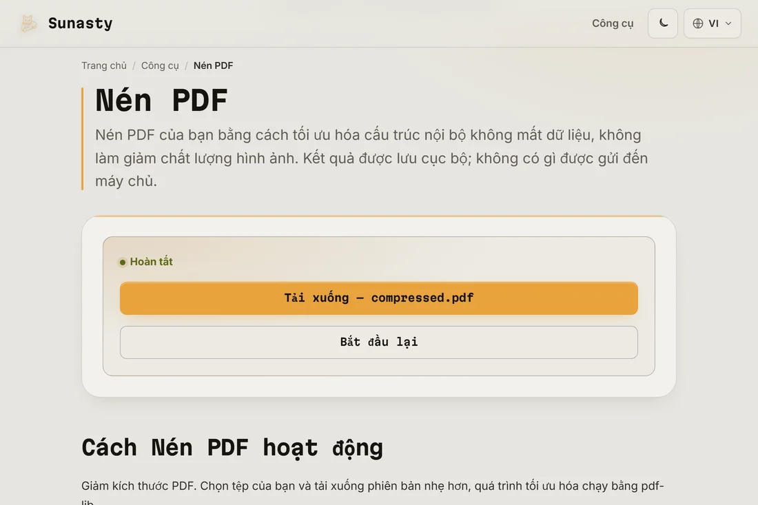Viewport: 758px width, 505px height.
Task: Select the Nén PDF breadcrumb item
Action: click(x=213, y=65)
